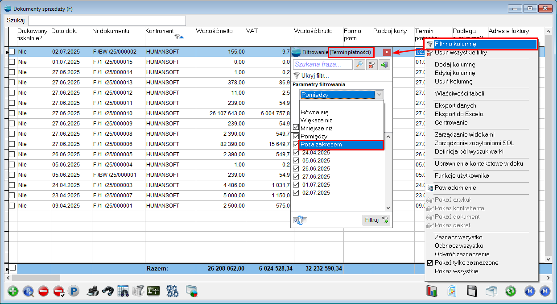
Task: Click the filter list scroll down arrow
Action: pos(388,208)
